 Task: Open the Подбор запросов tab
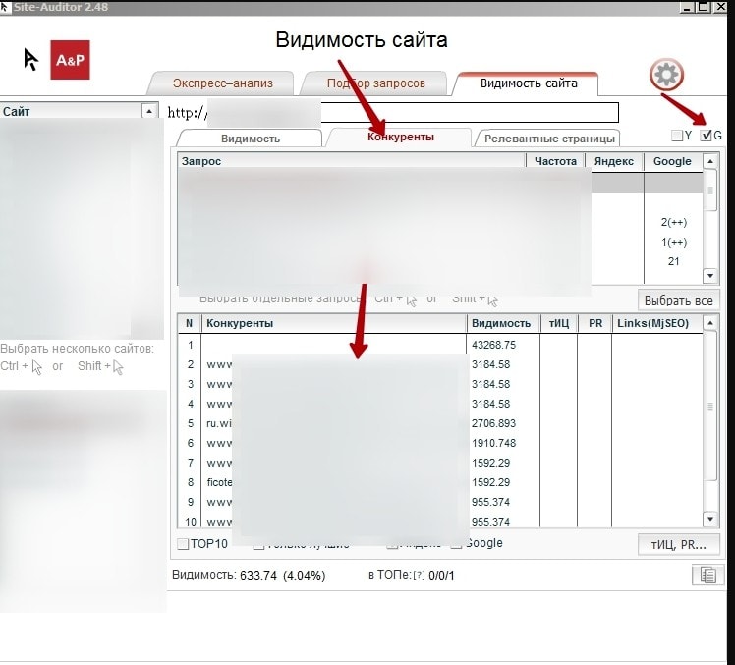tap(375, 83)
